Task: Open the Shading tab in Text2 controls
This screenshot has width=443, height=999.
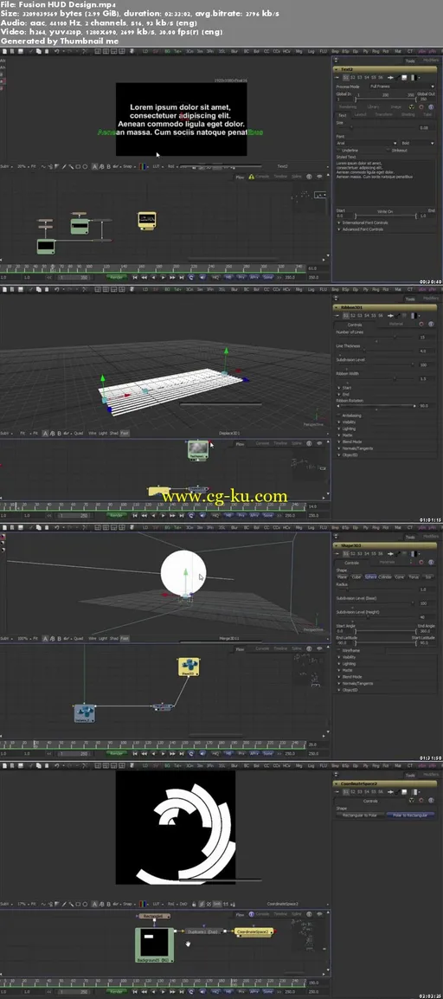Action: pos(408,114)
